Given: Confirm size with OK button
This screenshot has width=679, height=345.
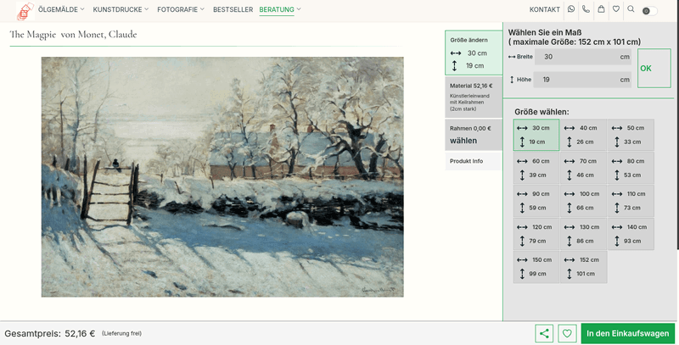Looking at the screenshot, I should click(x=654, y=69).
